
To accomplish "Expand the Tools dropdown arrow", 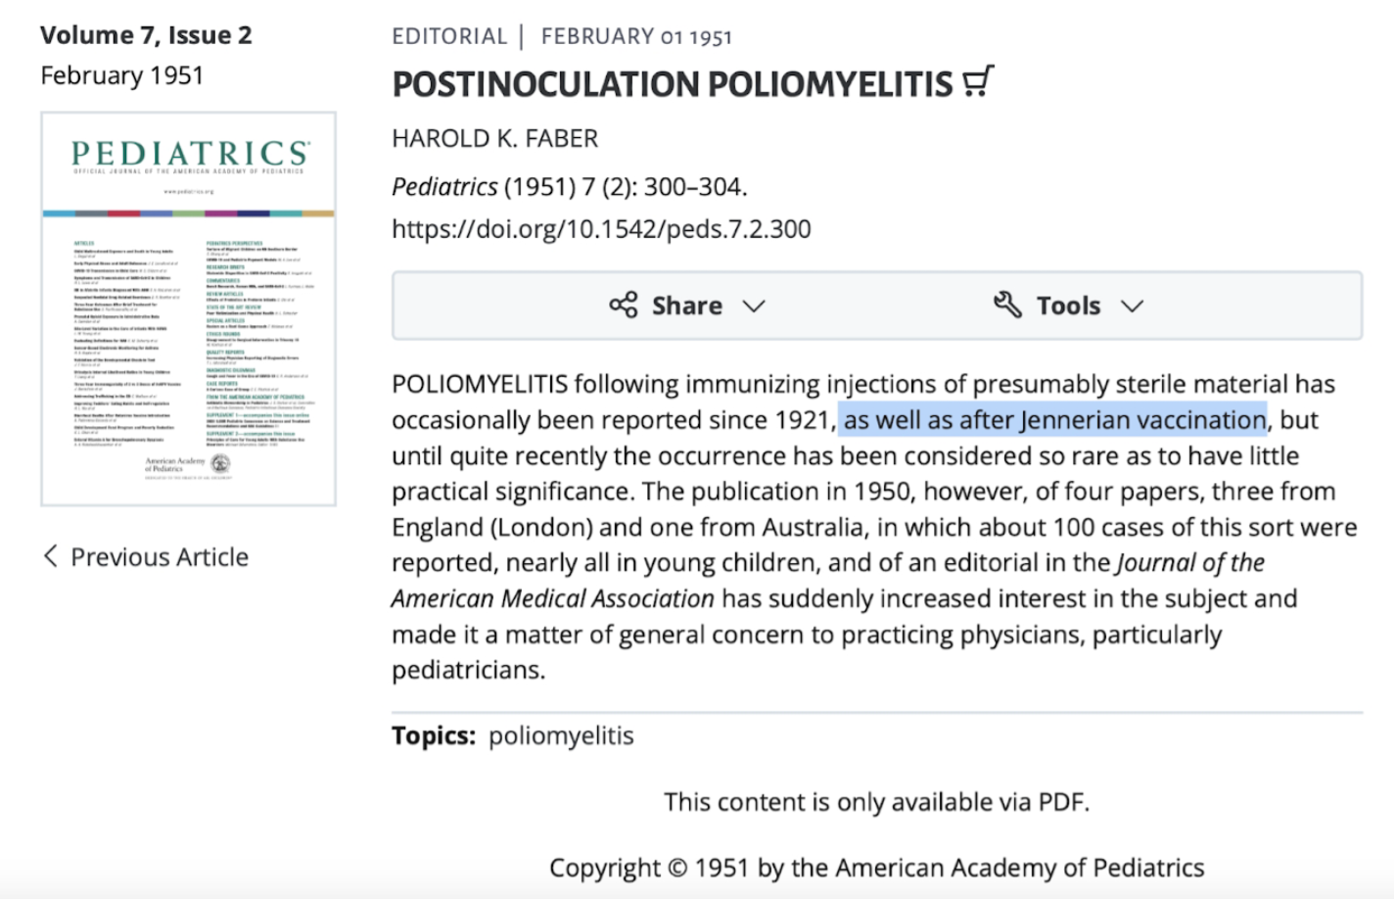I will tap(1132, 306).
